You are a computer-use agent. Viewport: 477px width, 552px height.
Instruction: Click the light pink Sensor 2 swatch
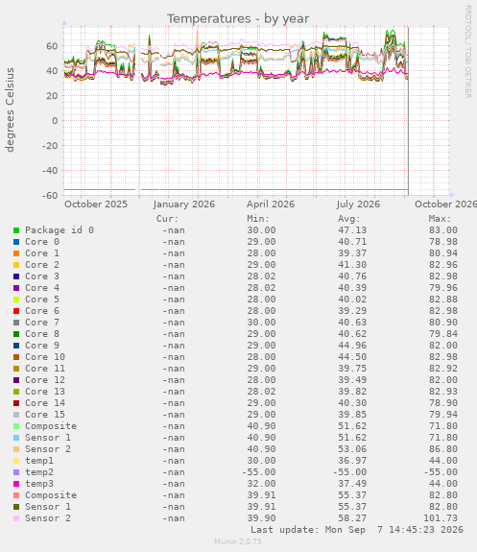(16, 518)
